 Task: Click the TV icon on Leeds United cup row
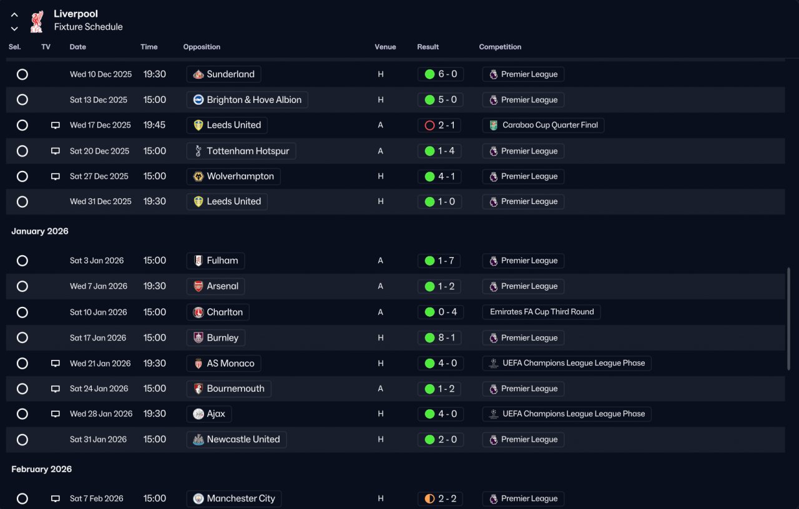pyautogui.click(x=56, y=125)
